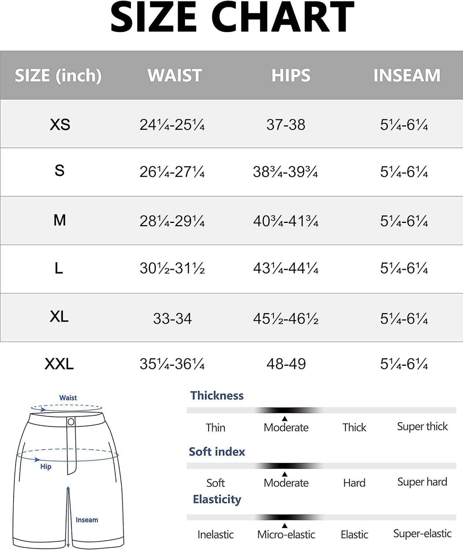Click the Inseam vertical arrow in diagram
The width and height of the screenshot is (463, 550).
coord(68,517)
